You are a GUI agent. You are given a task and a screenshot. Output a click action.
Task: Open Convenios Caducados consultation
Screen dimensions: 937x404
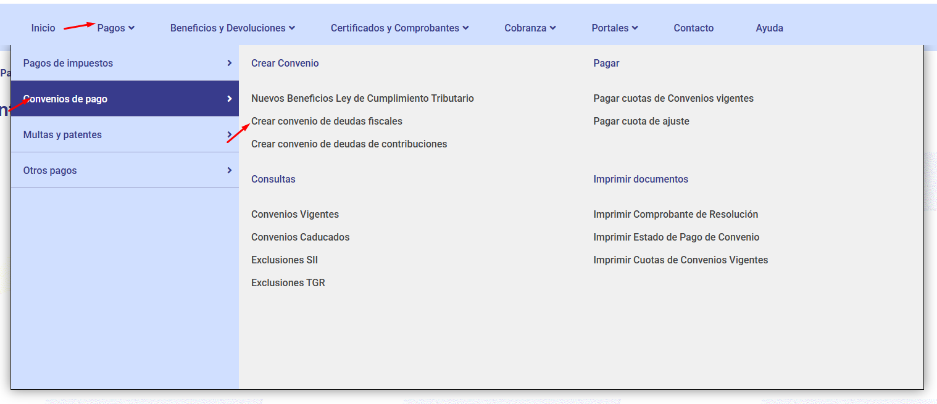(x=300, y=237)
